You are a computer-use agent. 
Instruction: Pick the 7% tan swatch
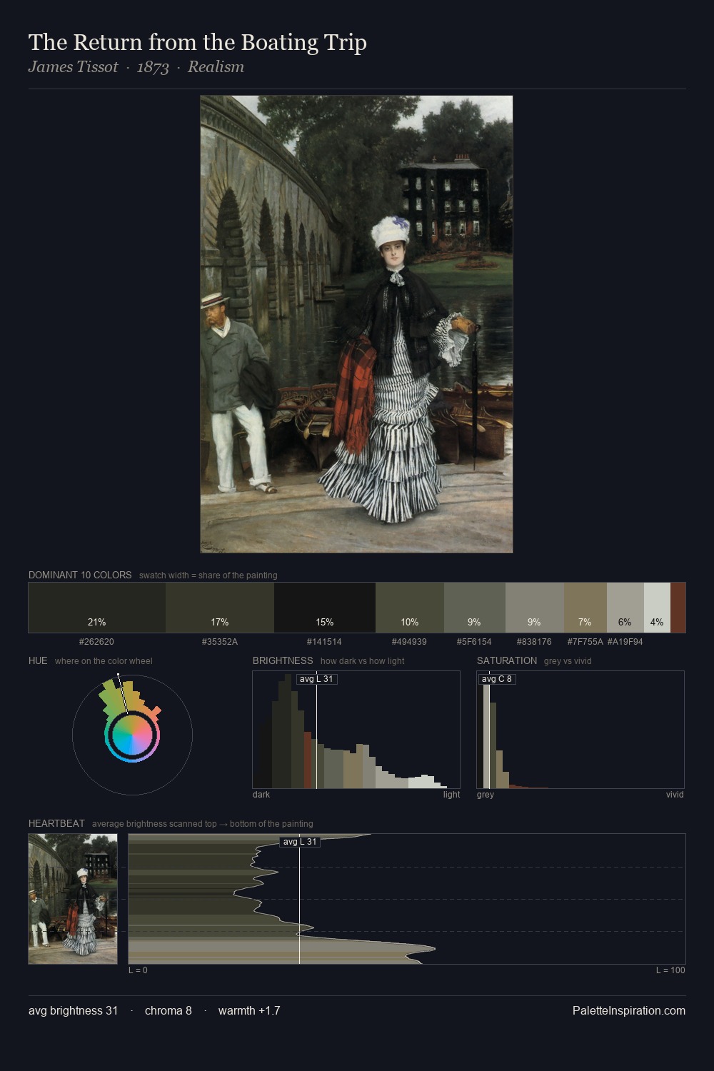click(585, 608)
